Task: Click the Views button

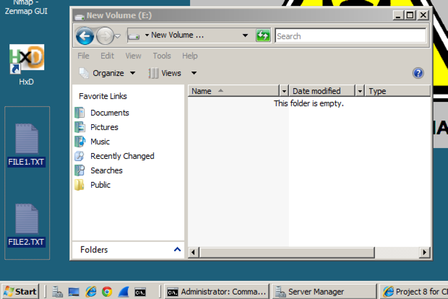Action: pos(165,73)
